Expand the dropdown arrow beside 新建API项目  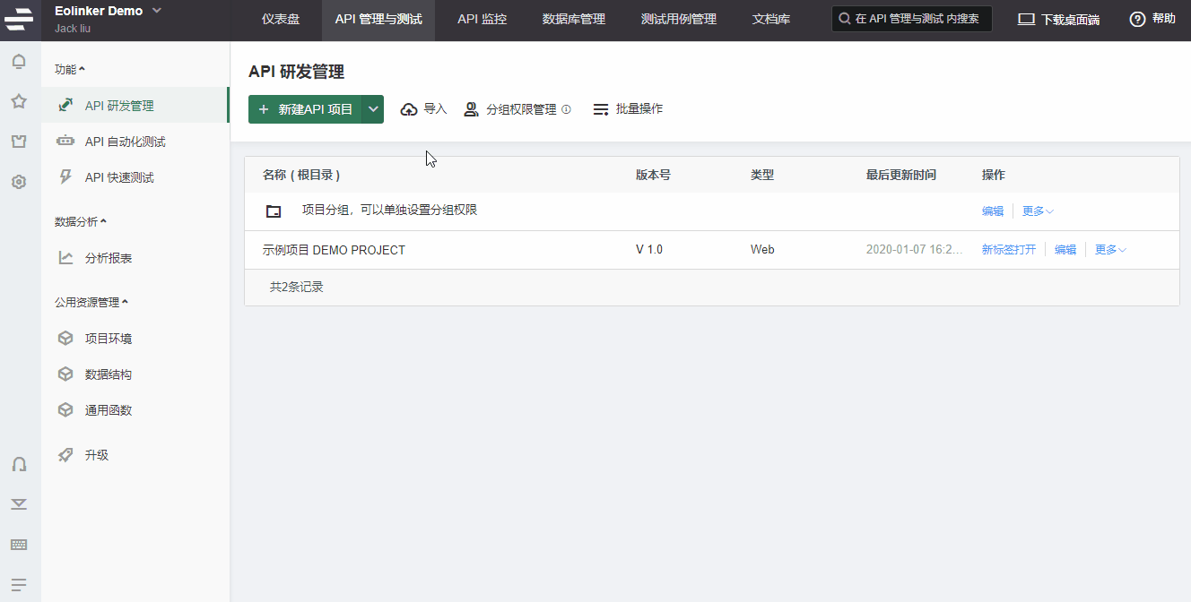(373, 109)
